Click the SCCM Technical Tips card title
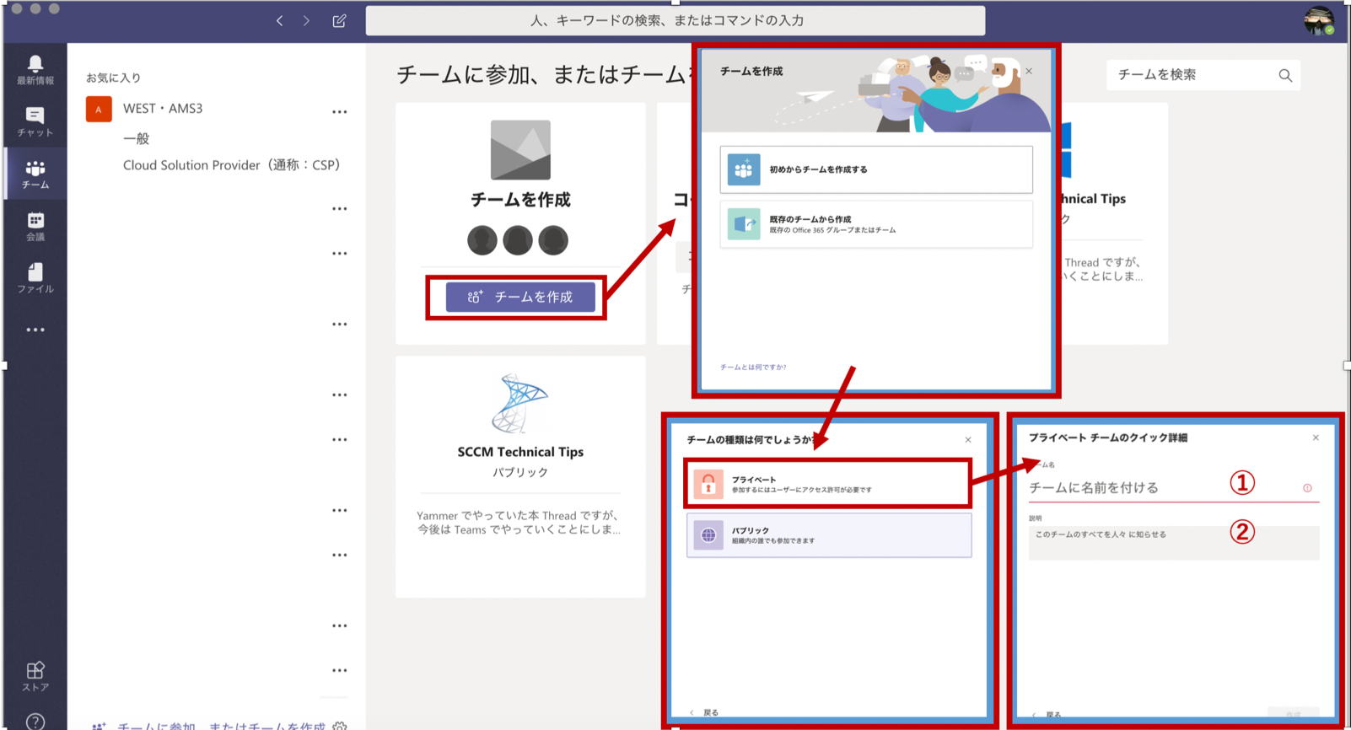Image resolution: width=1351 pixels, height=730 pixels. click(x=520, y=452)
